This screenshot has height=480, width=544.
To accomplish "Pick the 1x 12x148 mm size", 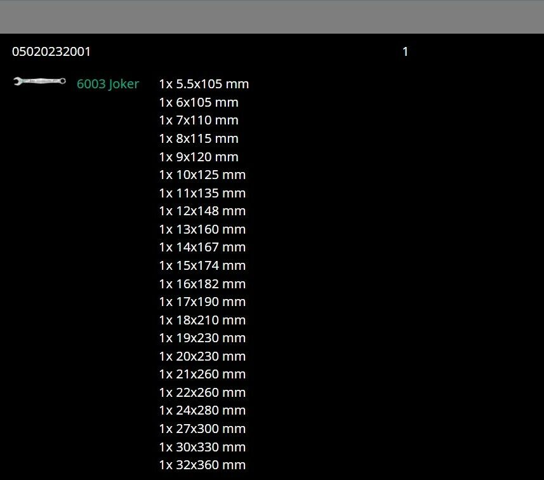I will (x=202, y=211).
